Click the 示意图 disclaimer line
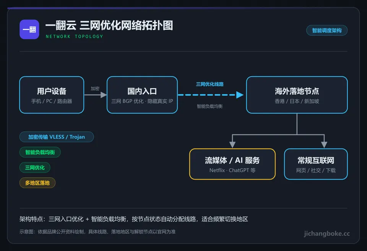The width and height of the screenshot is (367, 251). point(97,232)
